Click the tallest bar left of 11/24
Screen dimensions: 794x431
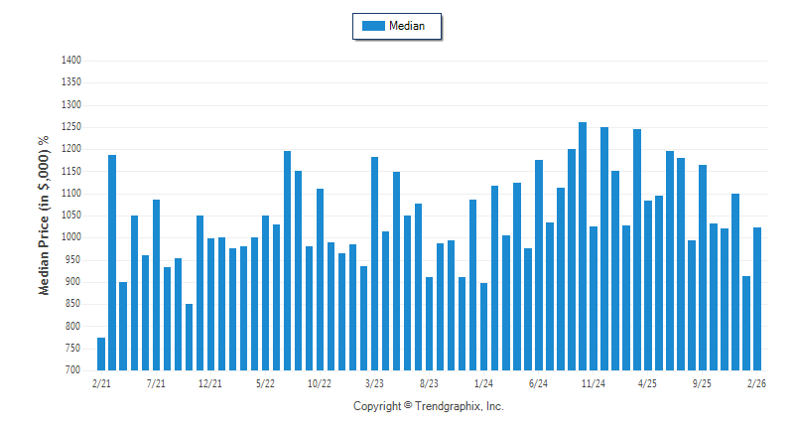pyautogui.click(x=583, y=245)
